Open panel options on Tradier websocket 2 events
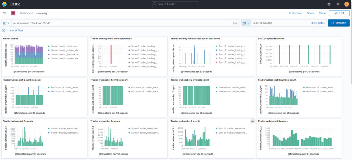 pyautogui.click(x=252, y=121)
